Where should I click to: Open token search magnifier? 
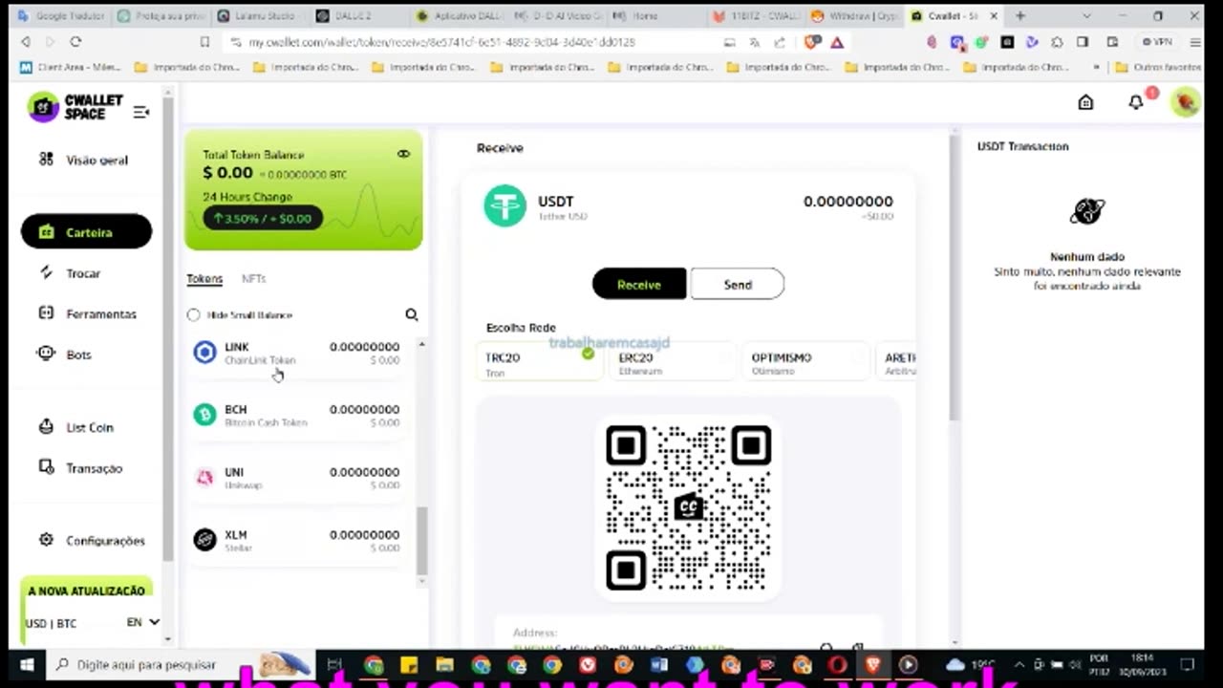411,314
